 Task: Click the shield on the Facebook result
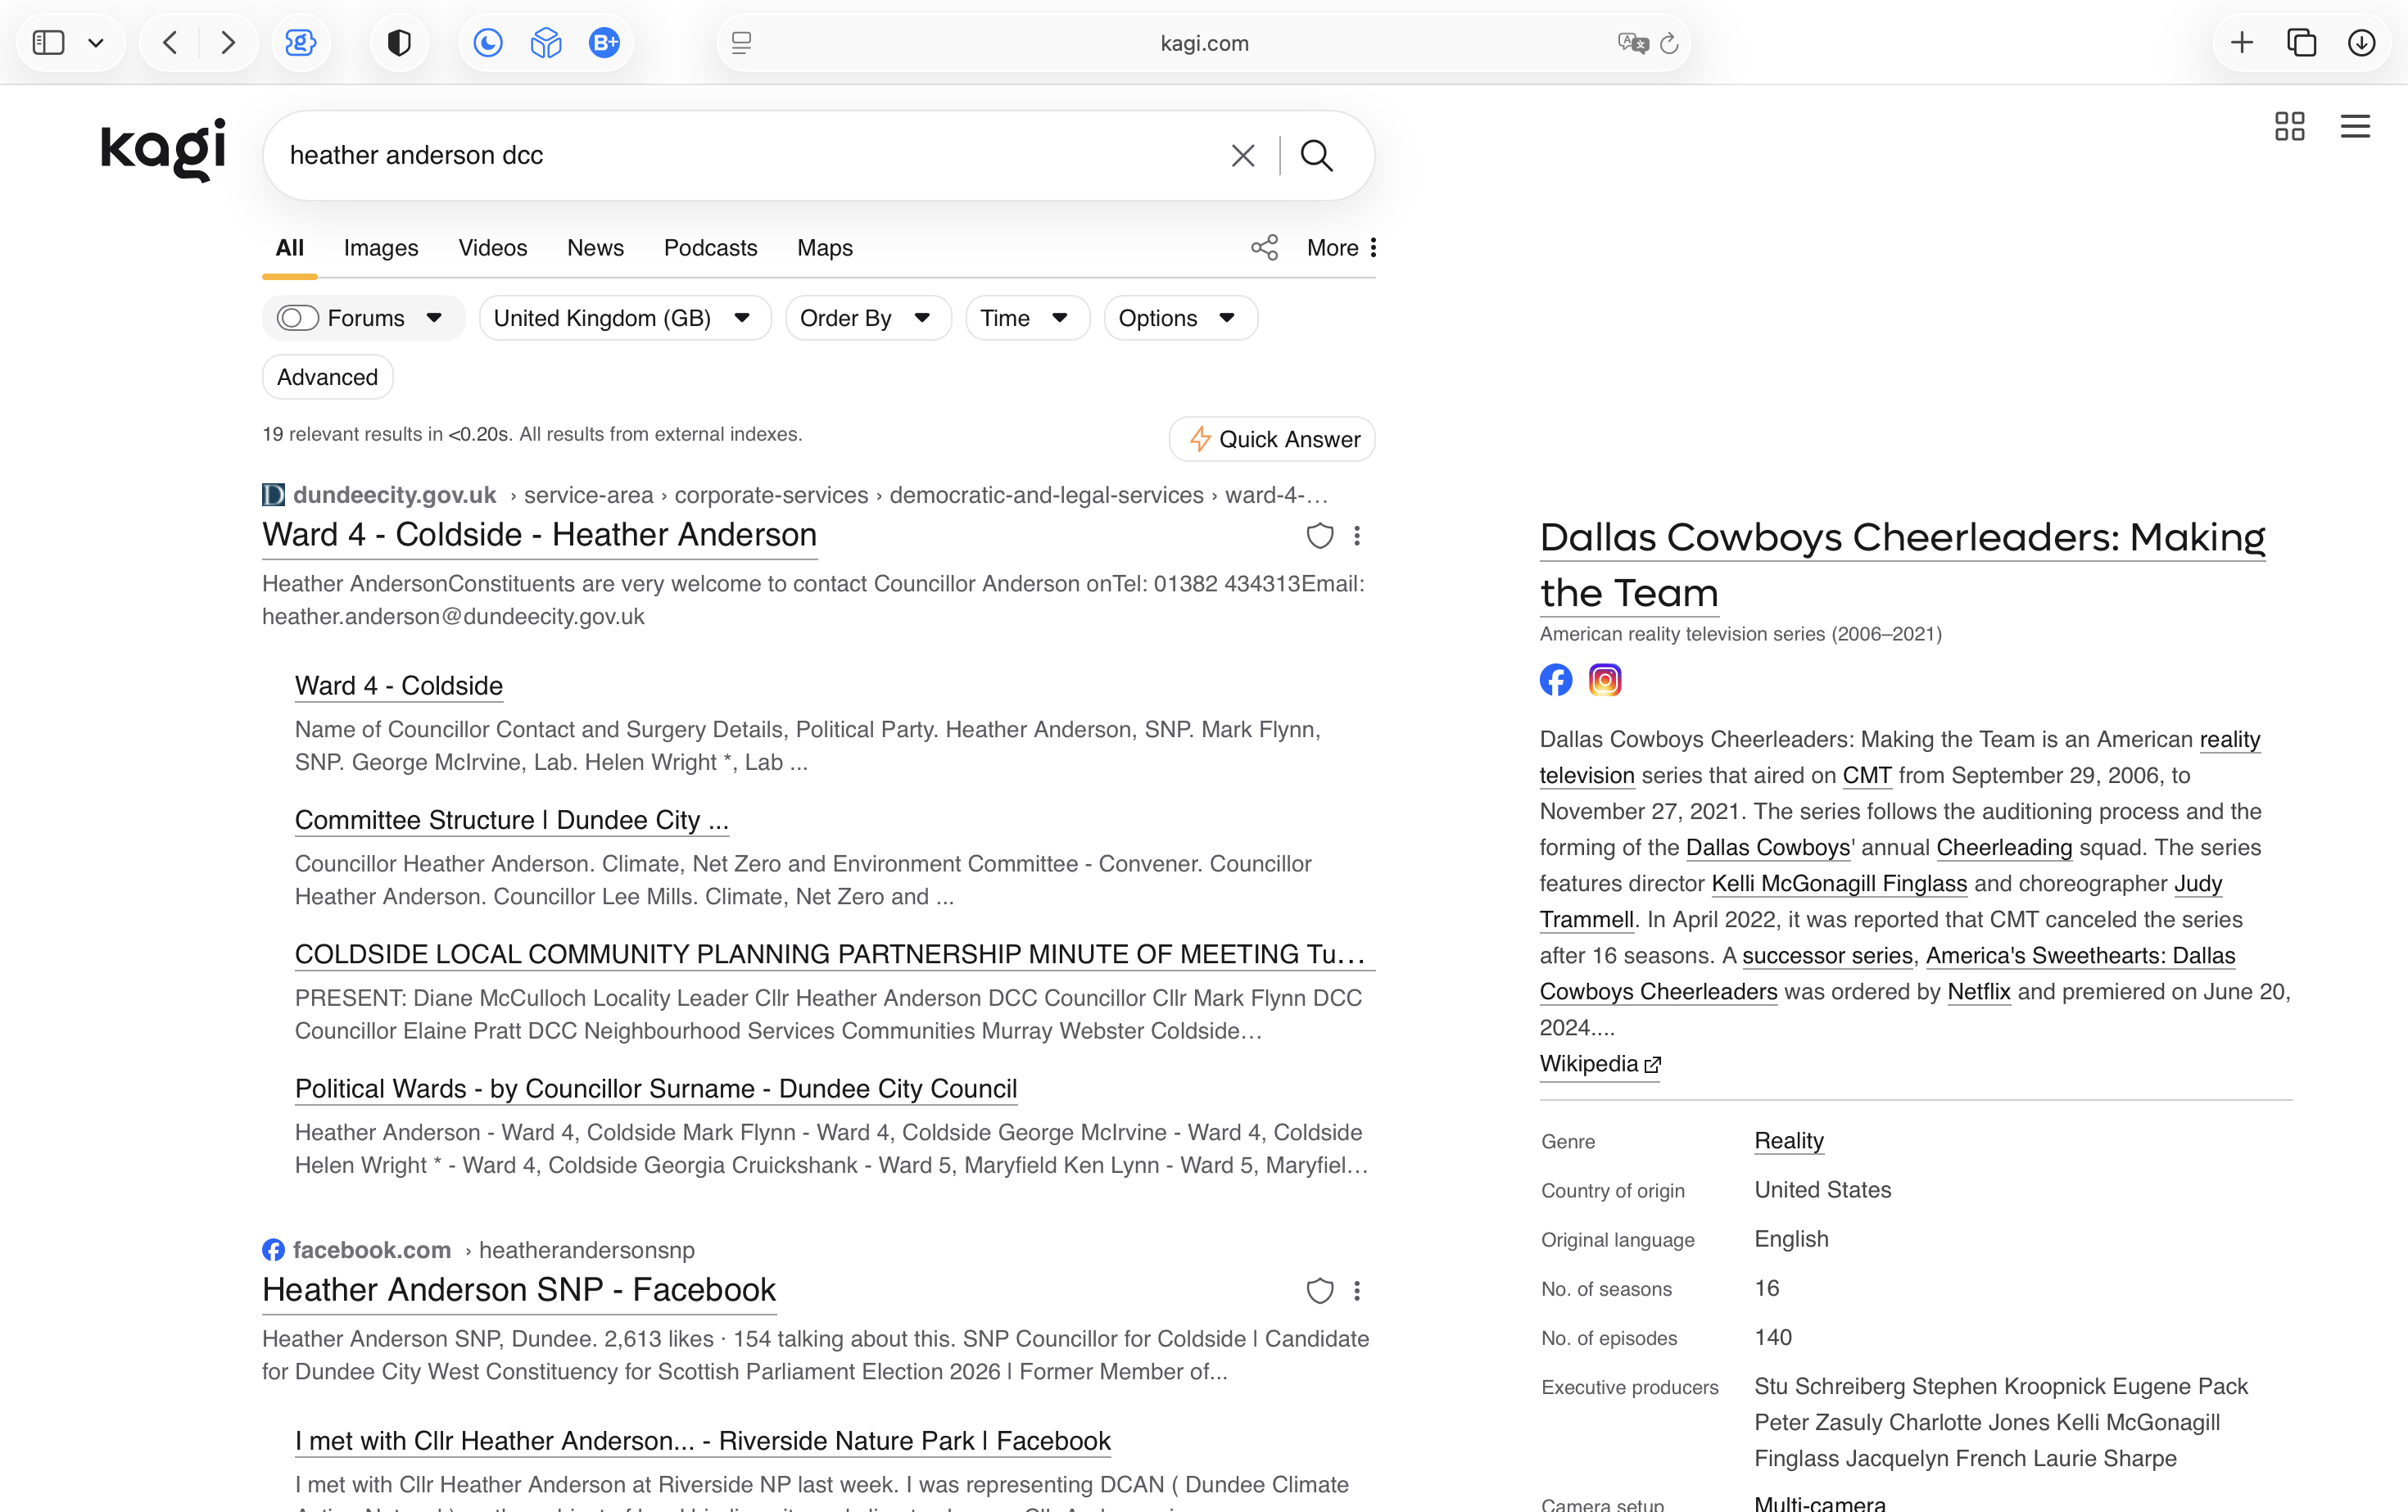click(x=1320, y=1291)
